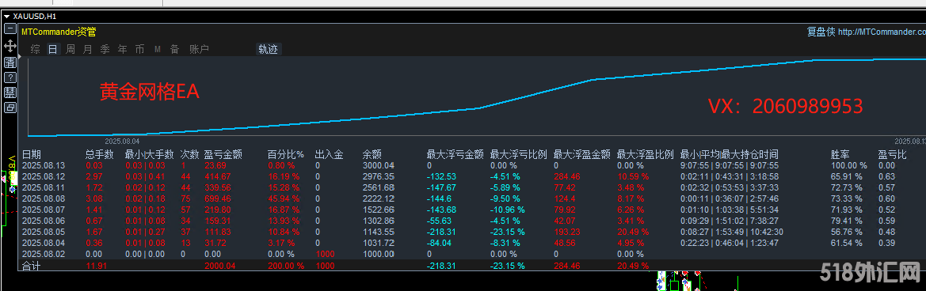Click the 2976.35 balance cell

tap(379, 176)
